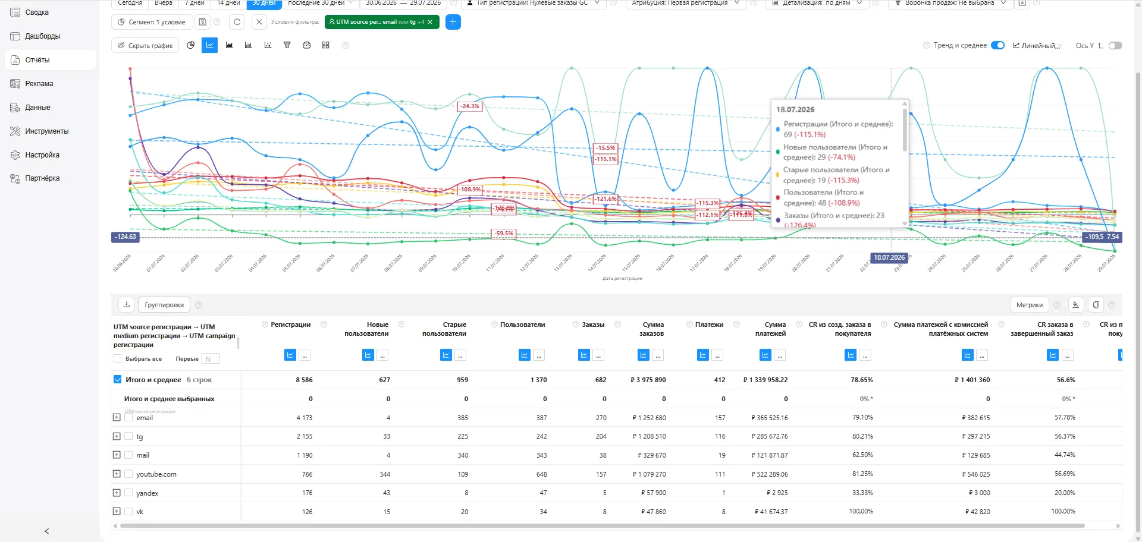The image size is (1142, 542).
Task: Open the Линейный trend type dropdown
Action: click(x=1037, y=45)
